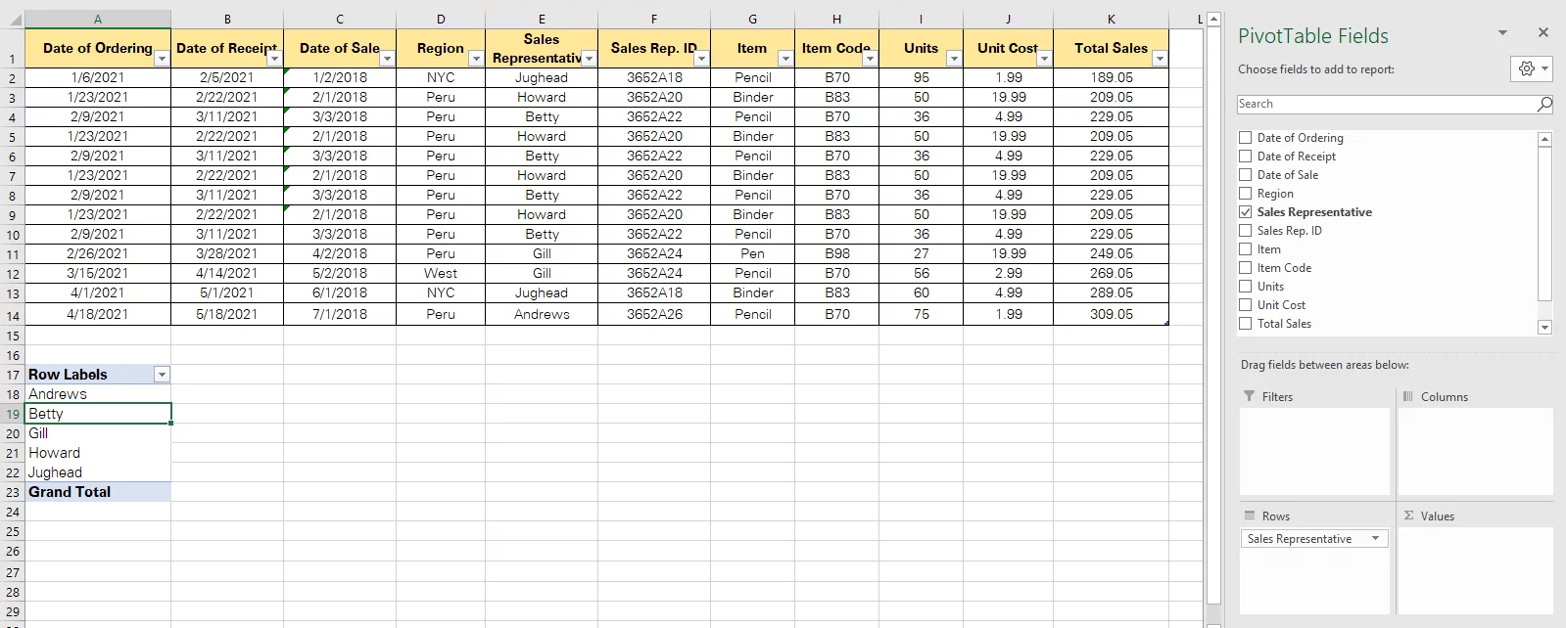Click the fields list scrollbar down arrow

1544,327
